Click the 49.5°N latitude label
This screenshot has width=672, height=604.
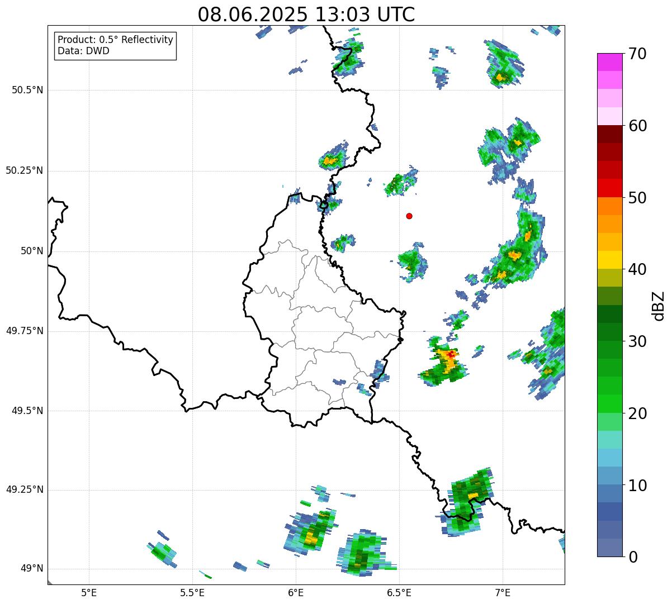(x=27, y=411)
